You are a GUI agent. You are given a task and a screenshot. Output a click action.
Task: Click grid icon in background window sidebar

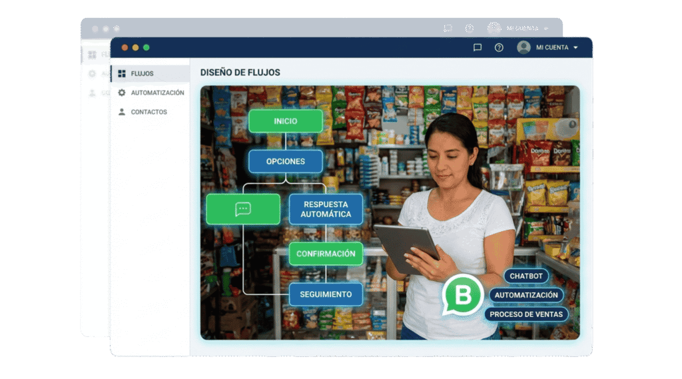[x=92, y=55]
